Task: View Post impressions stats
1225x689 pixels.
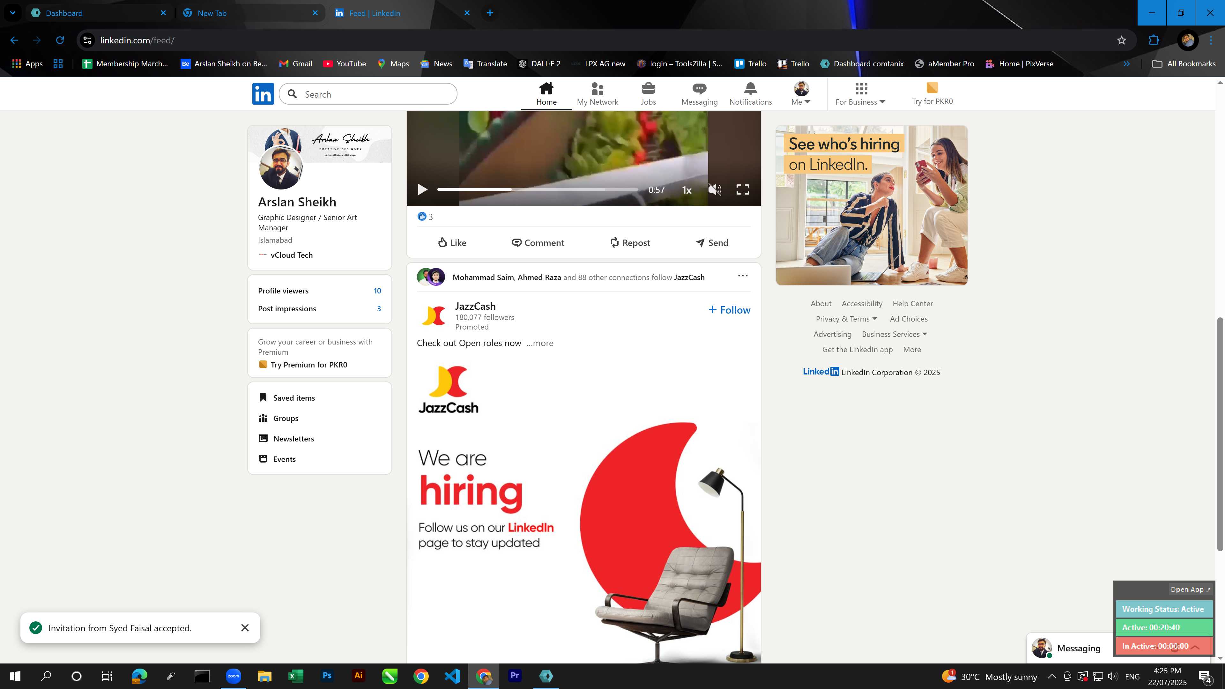Action: 319,308
